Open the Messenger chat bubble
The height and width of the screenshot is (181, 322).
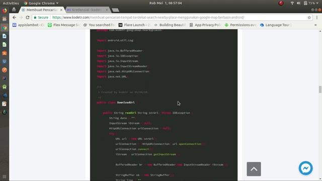[x=305, y=168]
